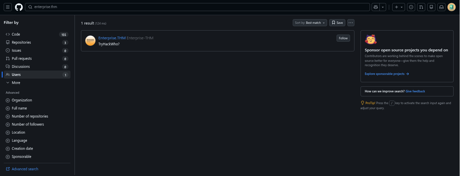Add Organization advanced filter
This screenshot has height=176, width=460.
[x=36, y=100]
